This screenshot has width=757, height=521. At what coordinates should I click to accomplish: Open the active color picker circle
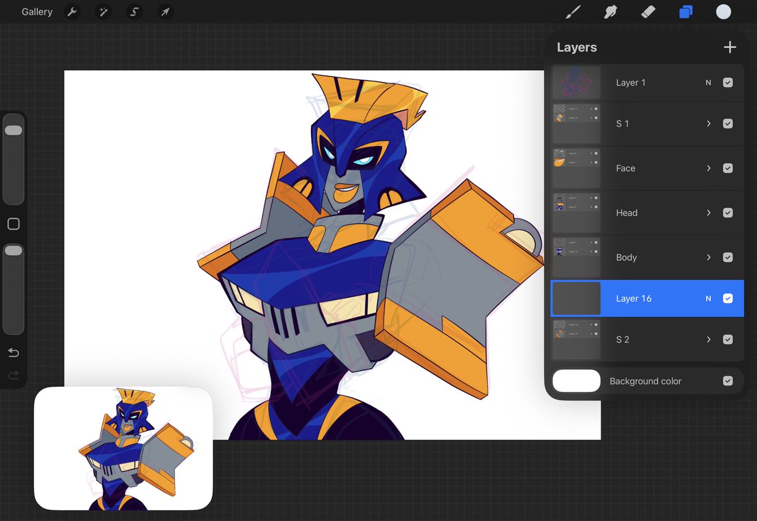[x=724, y=12]
